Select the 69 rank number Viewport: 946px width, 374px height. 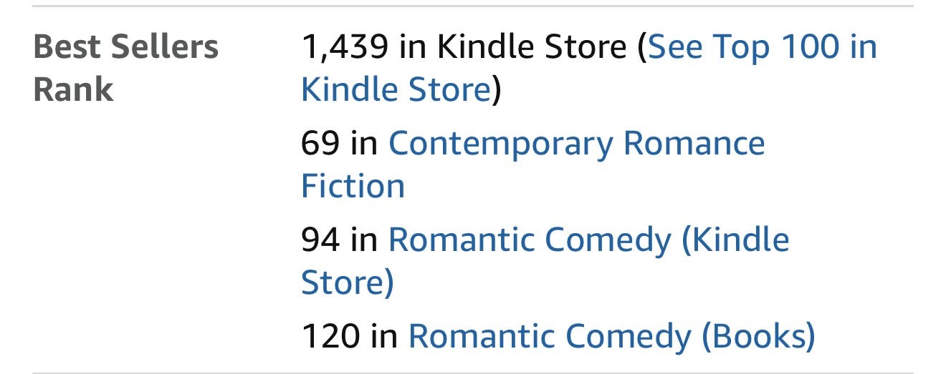[x=320, y=144]
